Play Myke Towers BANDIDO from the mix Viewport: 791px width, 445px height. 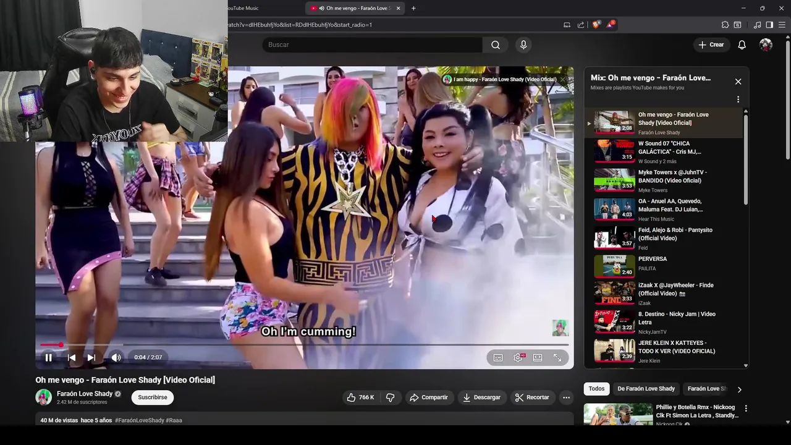coord(664,180)
